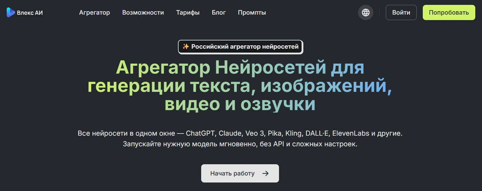This screenshot has width=482, height=191.
Task: Open the Агрегатор menu item
Action: tap(94, 12)
